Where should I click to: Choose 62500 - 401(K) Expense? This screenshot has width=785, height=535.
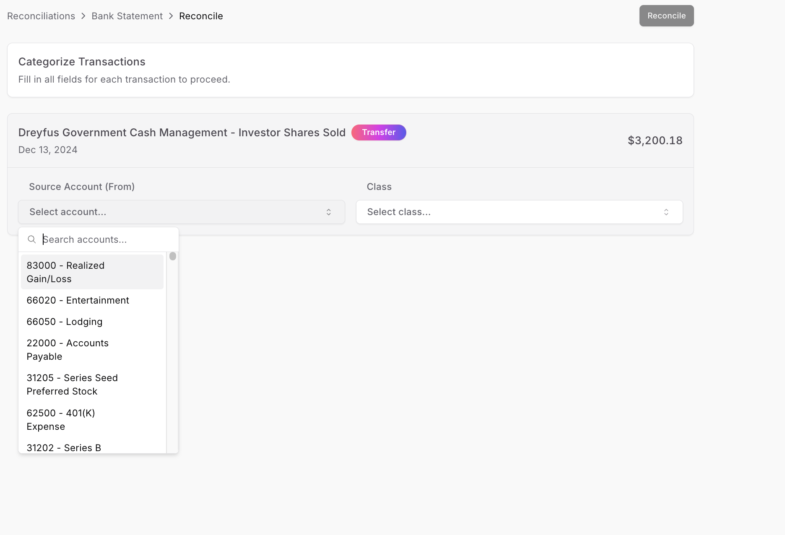tap(92, 420)
